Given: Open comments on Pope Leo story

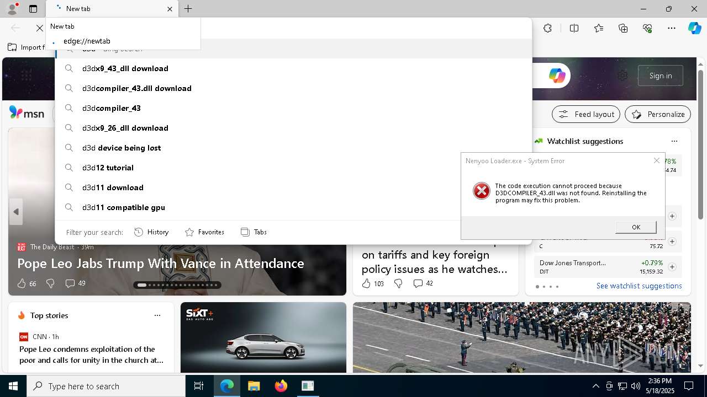Looking at the screenshot, I should (x=75, y=283).
